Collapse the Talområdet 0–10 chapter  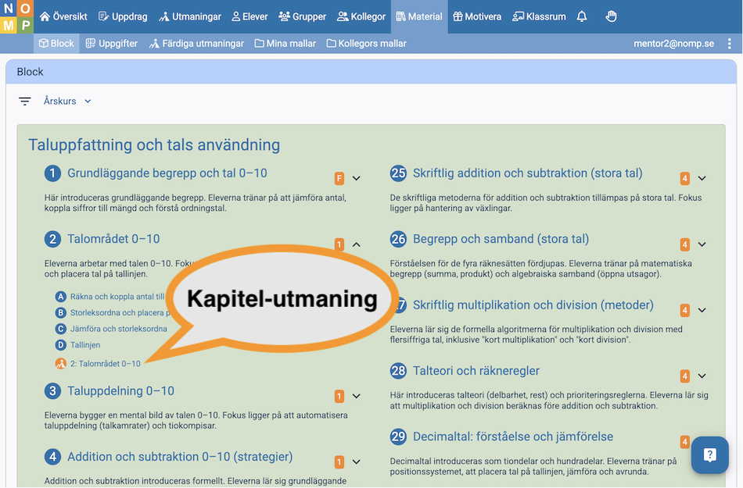[356, 244]
